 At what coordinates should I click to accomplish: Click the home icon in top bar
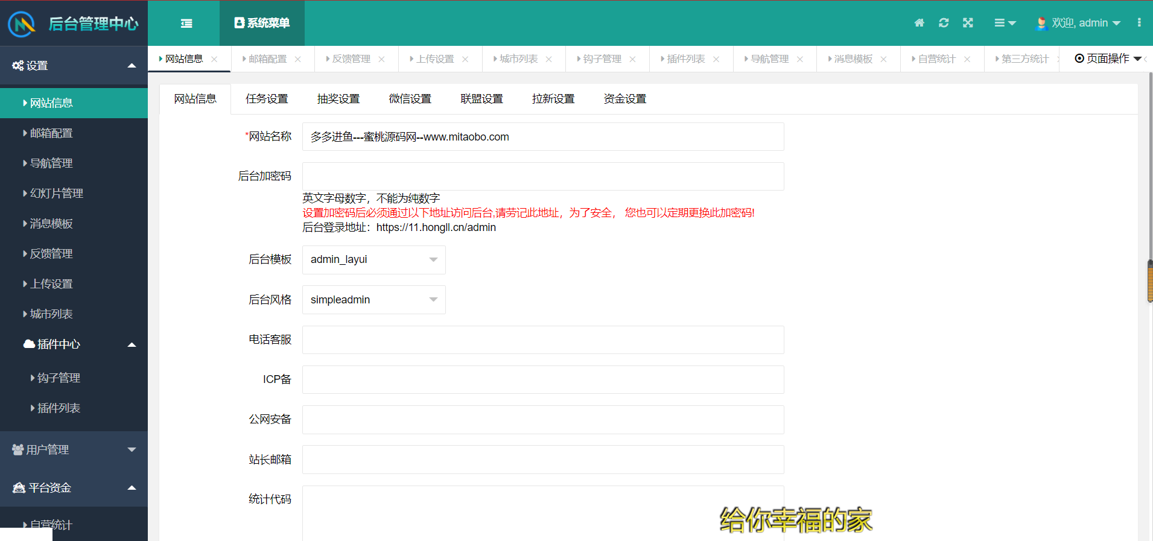(919, 23)
